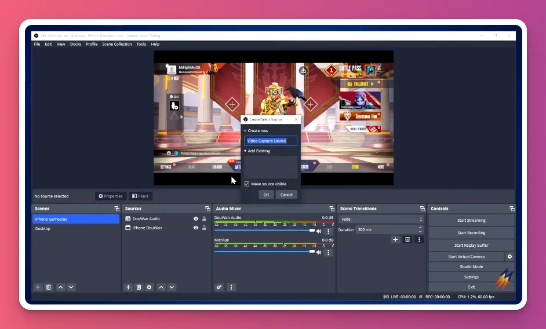Screen dimensions: 546x329
Task: Click Exit button in Controls
Action: coord(471,287)
